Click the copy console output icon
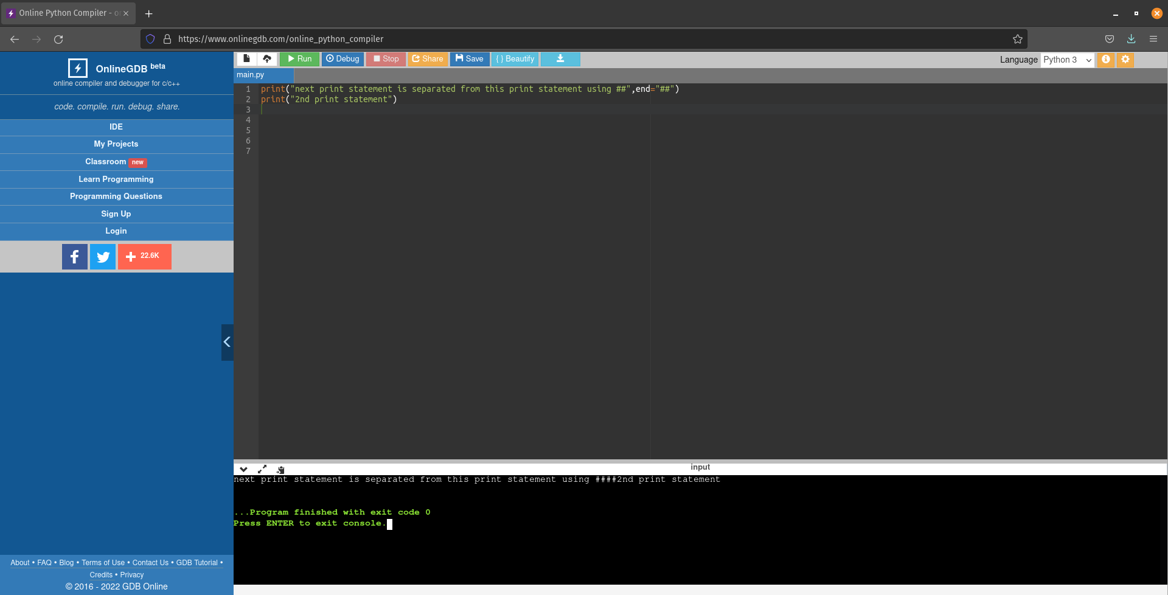This screenshot has height=595, width=1168. tap(280, 469)
